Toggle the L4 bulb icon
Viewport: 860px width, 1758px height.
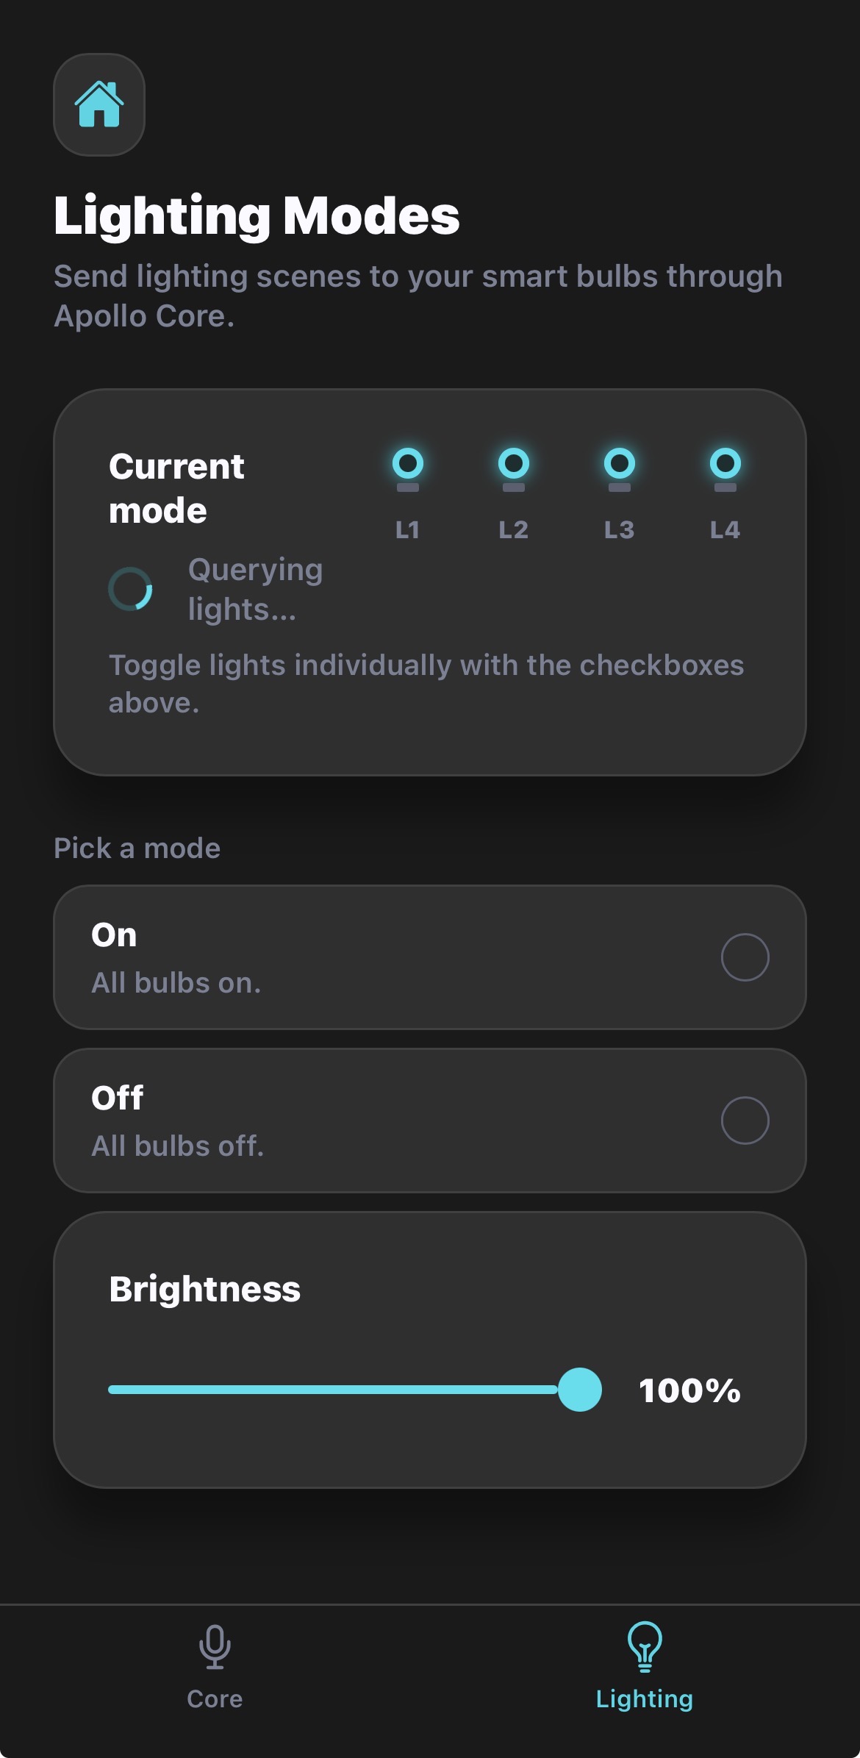click(x=725, y=468)
